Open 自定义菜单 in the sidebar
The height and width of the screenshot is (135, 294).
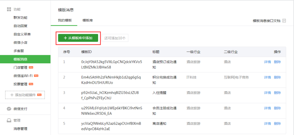22,34
